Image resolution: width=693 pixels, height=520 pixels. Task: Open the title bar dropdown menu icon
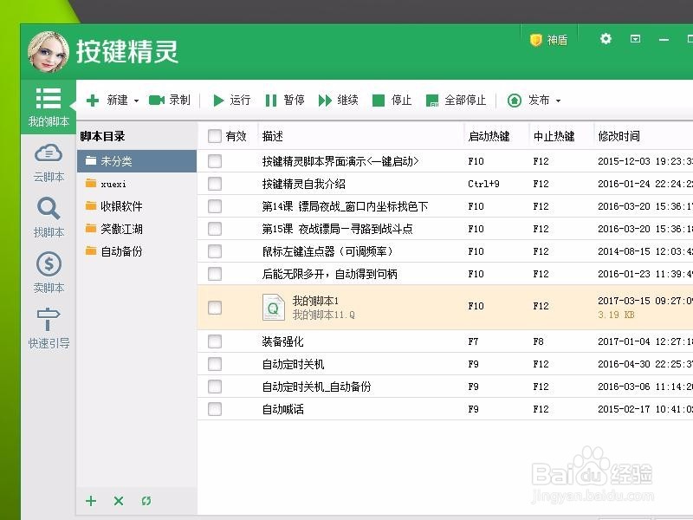635,39
